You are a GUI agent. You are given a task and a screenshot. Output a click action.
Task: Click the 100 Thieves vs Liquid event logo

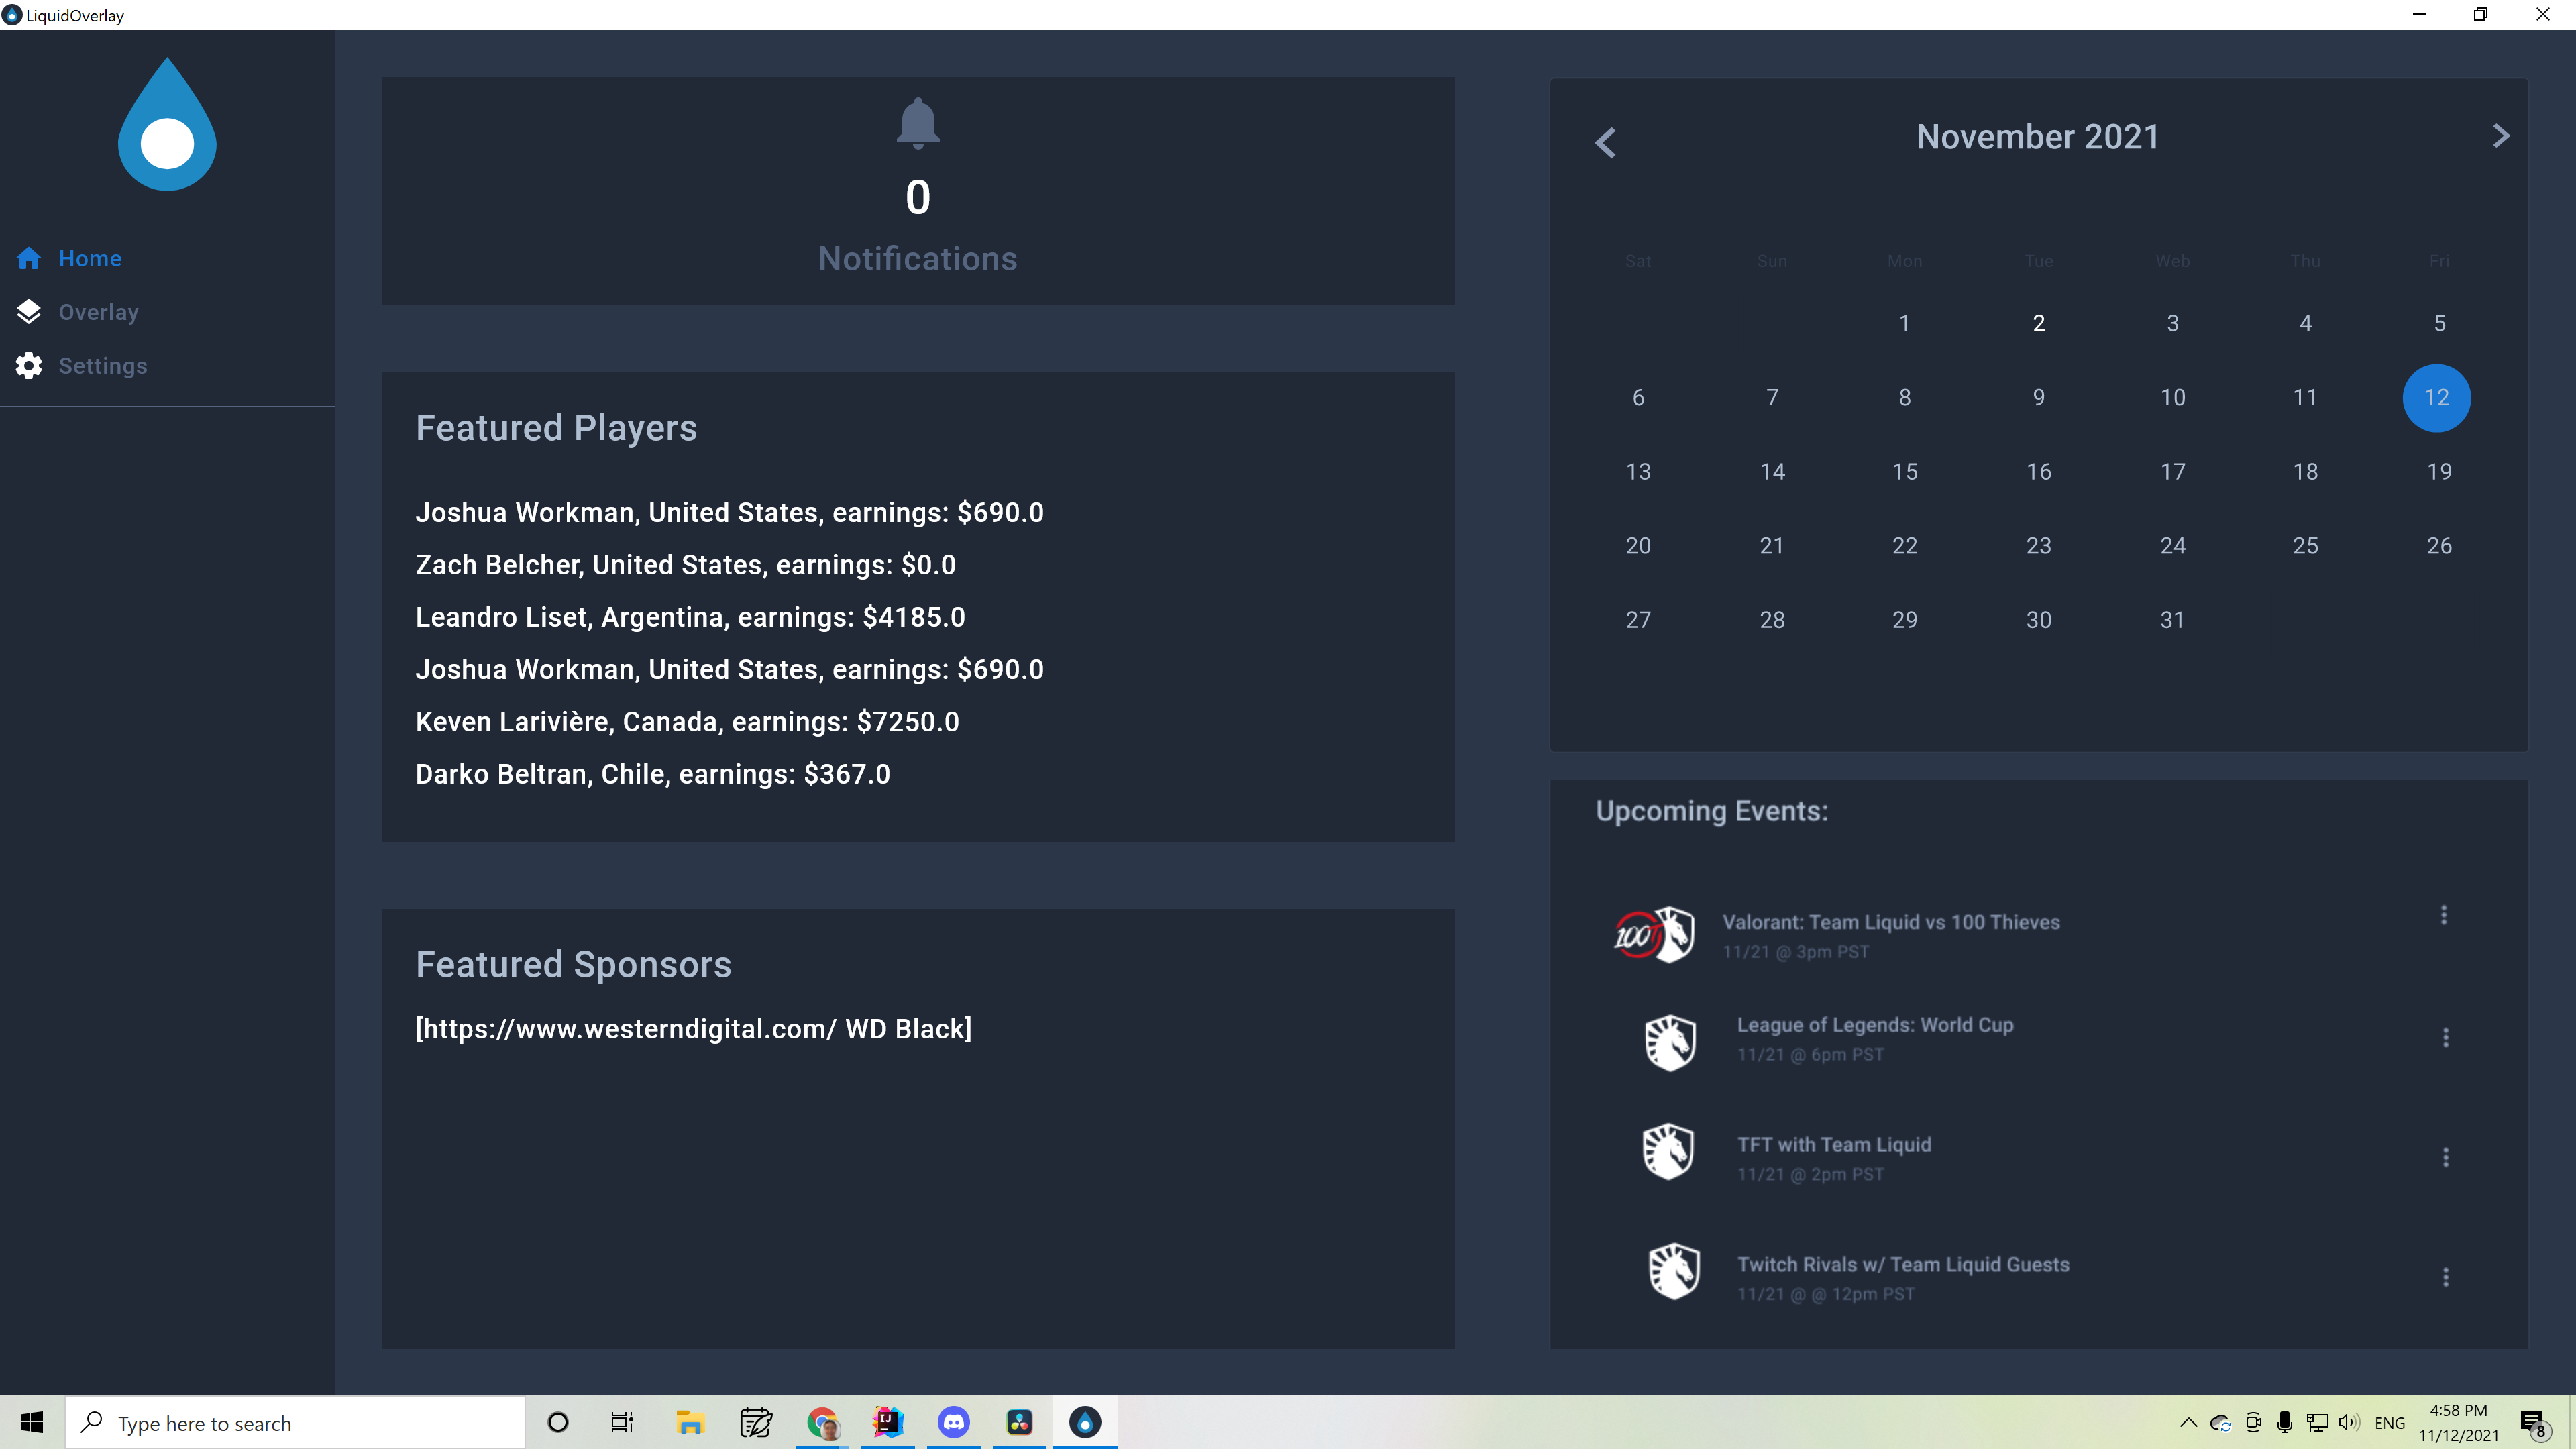point(1654,935)
